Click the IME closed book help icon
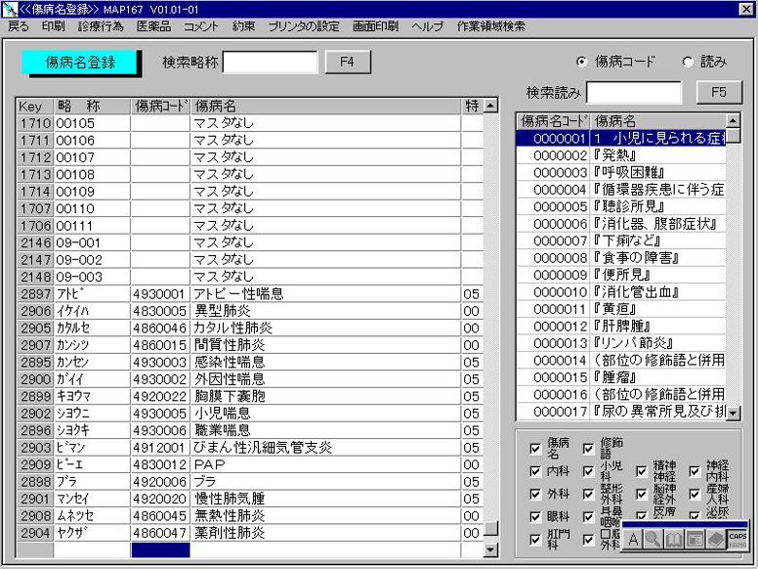The width and height of the screenshot is (758, 569). click(x=715, y=539)
